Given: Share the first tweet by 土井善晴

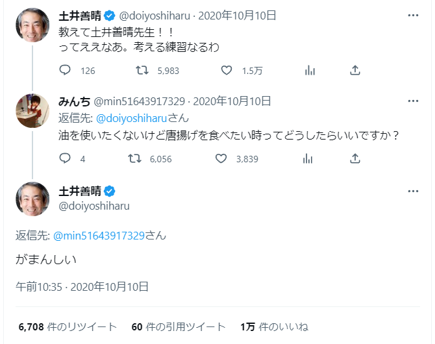Looking at the screenshot, I should [354, 70].
